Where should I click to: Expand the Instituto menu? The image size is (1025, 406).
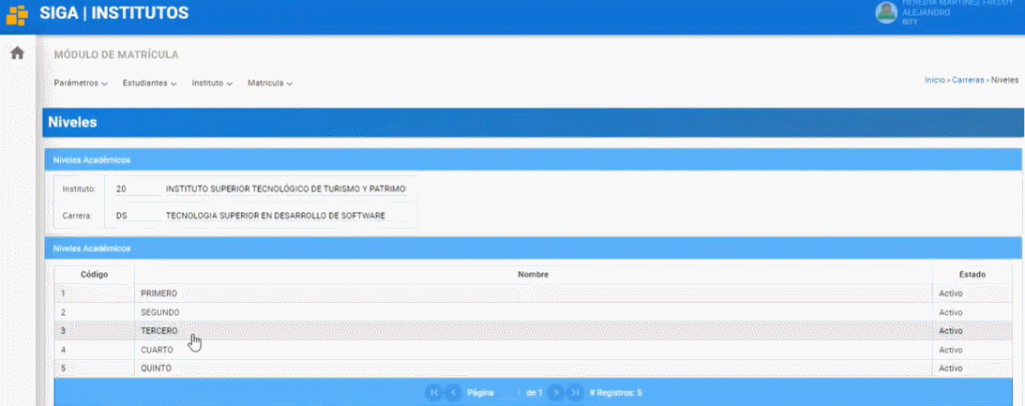pyautogui.click(x=212, y=83)
